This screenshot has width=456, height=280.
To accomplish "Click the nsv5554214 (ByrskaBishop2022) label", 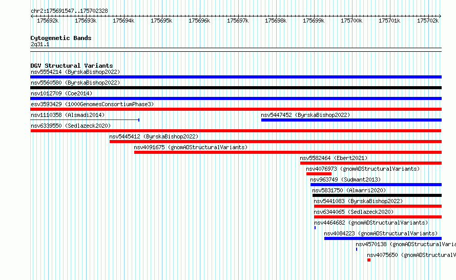I will (75, 72).
